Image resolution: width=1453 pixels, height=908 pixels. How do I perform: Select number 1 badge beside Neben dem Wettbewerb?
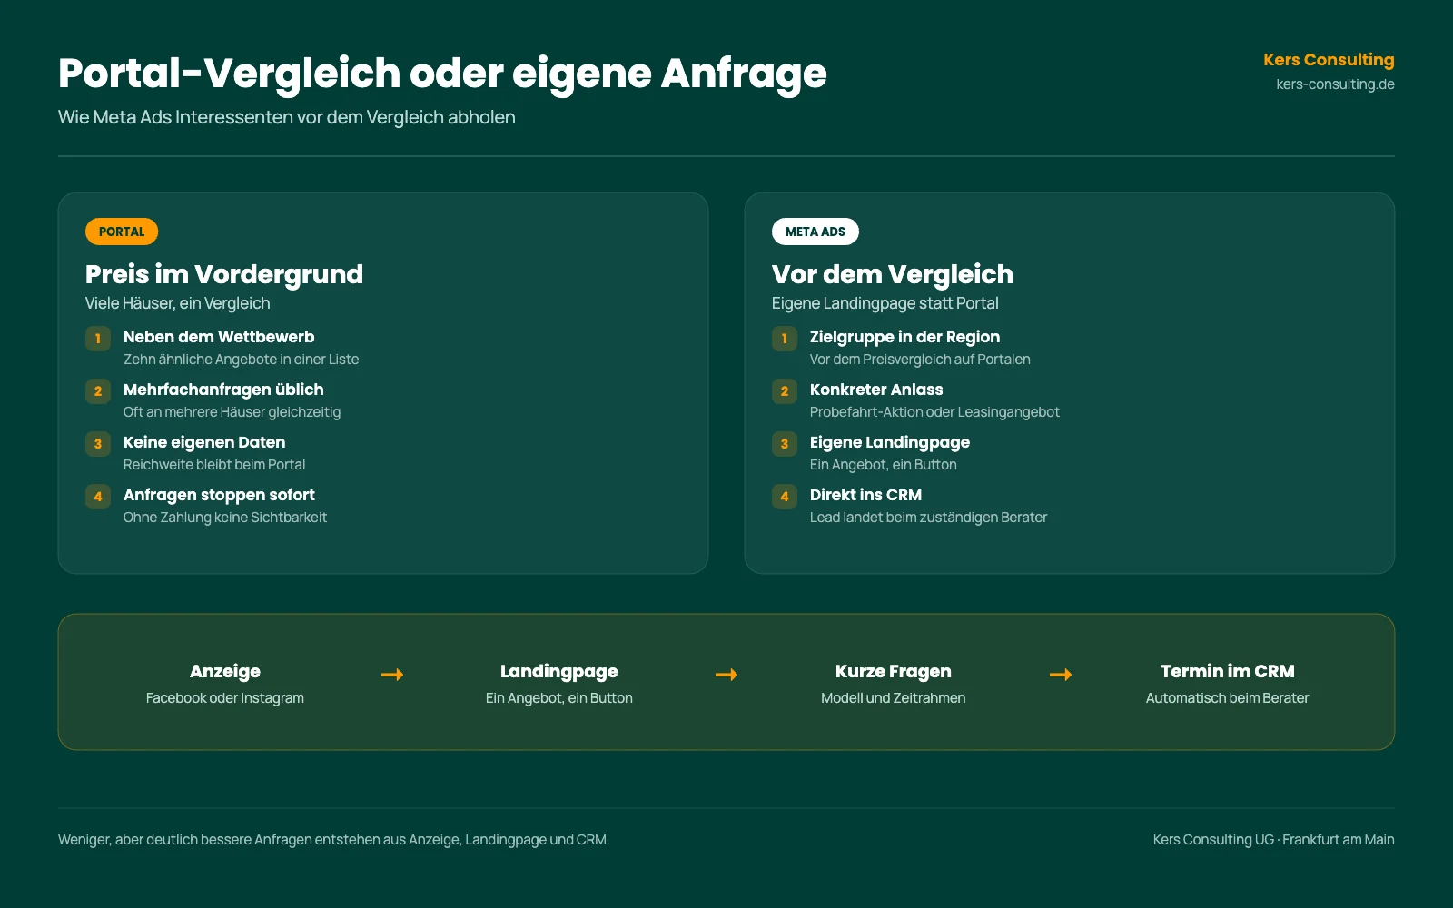point(98,339)
